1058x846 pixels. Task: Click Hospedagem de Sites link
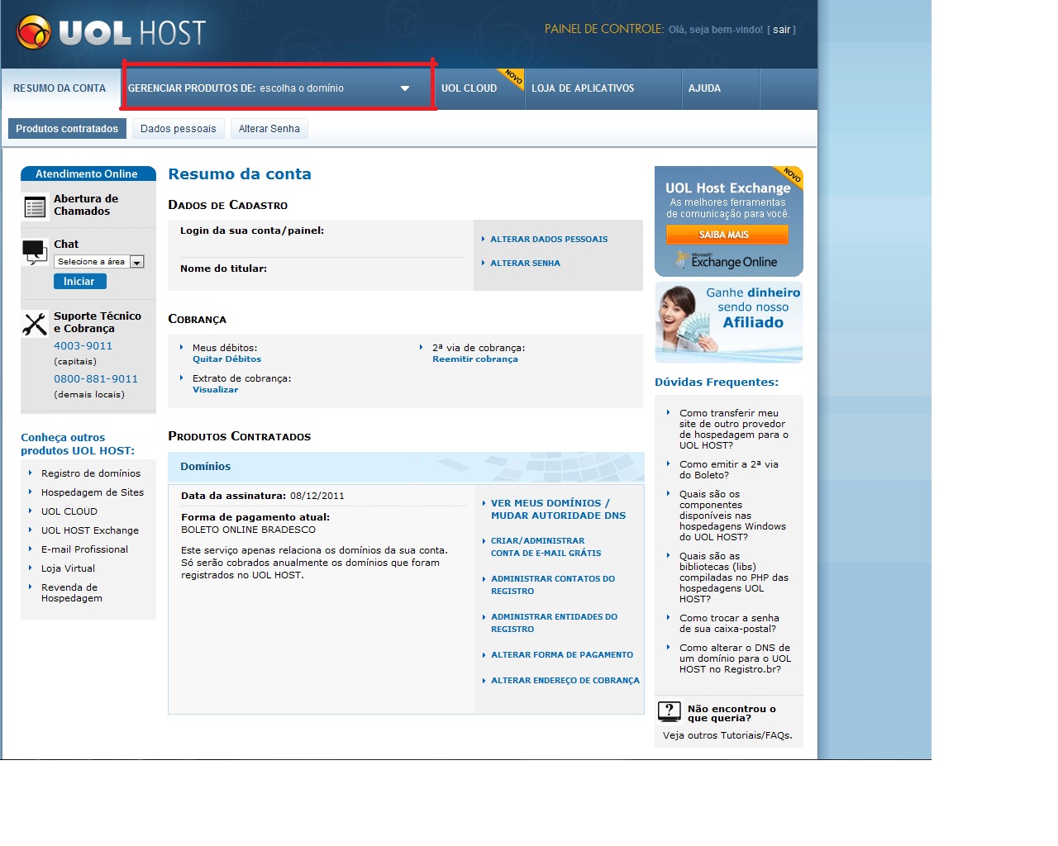point(93,492)
